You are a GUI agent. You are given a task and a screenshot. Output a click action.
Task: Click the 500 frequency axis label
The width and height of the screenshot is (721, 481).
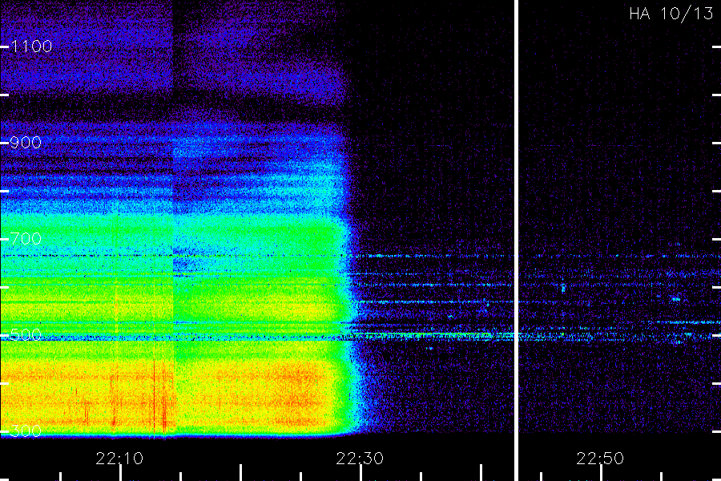pyautogui.click(x=26, y=334)
